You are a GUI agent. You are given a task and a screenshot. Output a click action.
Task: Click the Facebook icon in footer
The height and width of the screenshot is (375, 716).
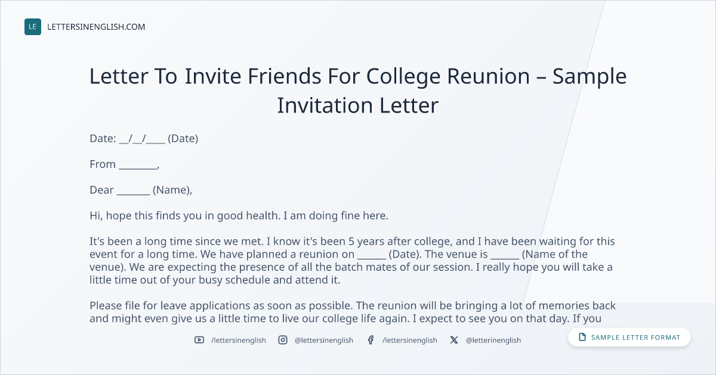[x=371, y=340]
